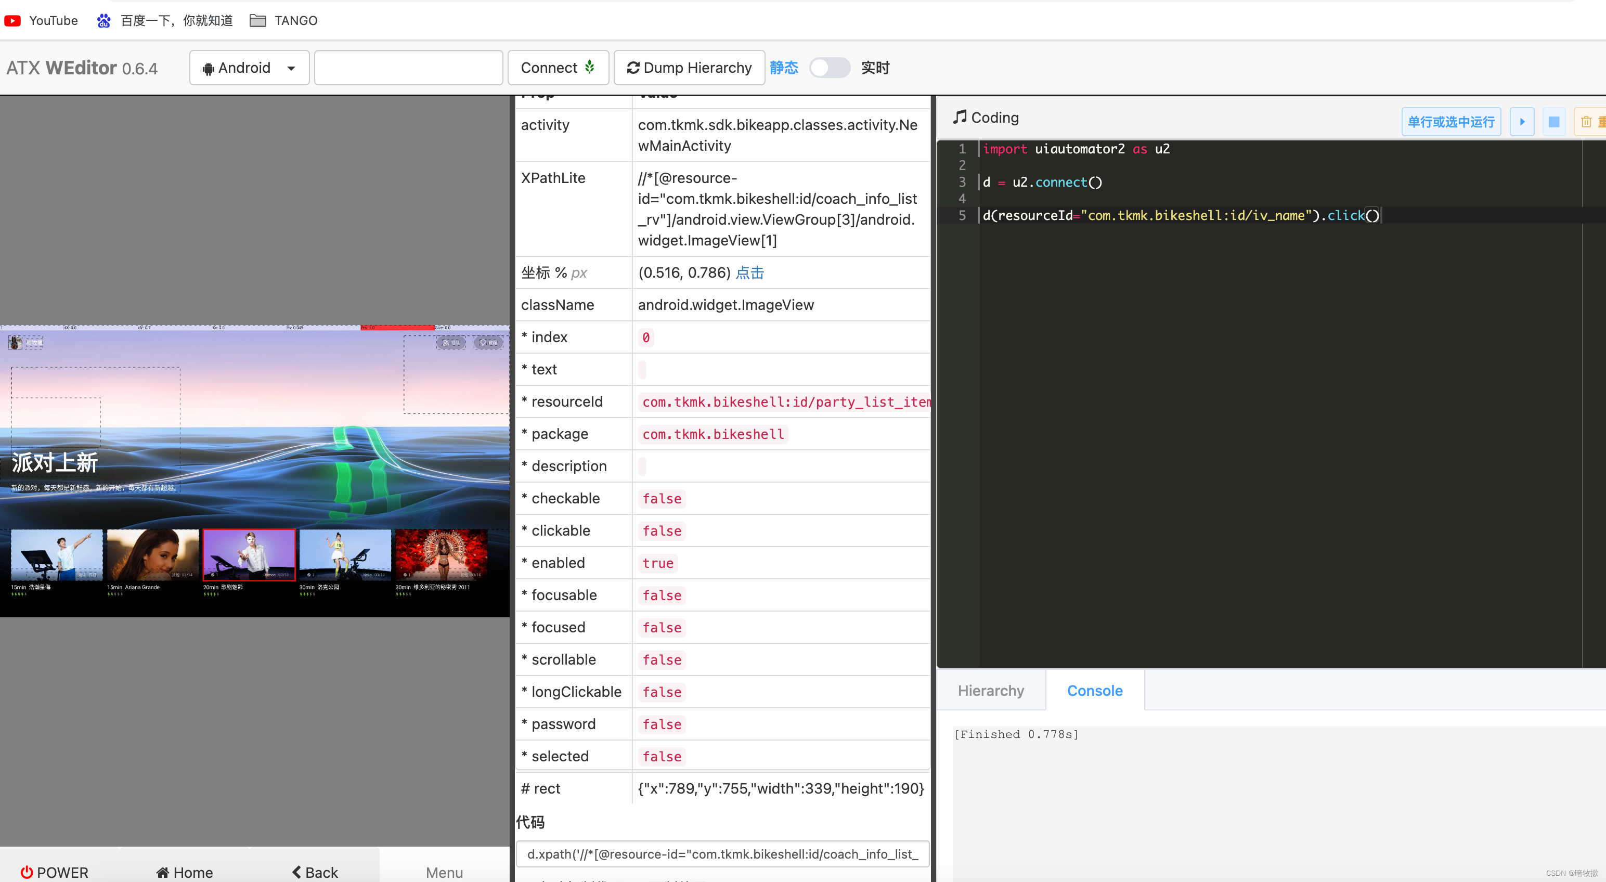Image resolution: width=1606 pixels, height=882 pixels.
Task: Run the script with the play icon
Action: (x=1522, y=122)
